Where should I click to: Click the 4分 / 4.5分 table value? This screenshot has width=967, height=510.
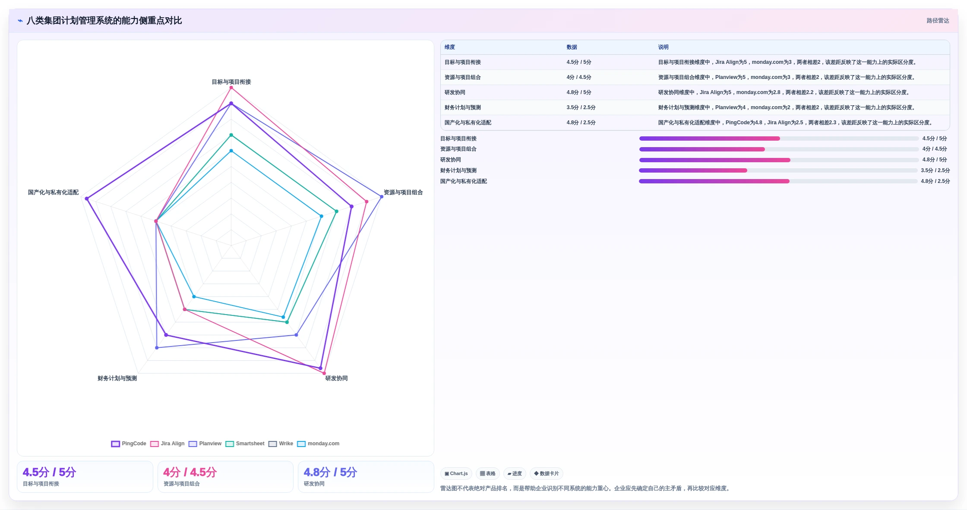[x=579, y=77]
